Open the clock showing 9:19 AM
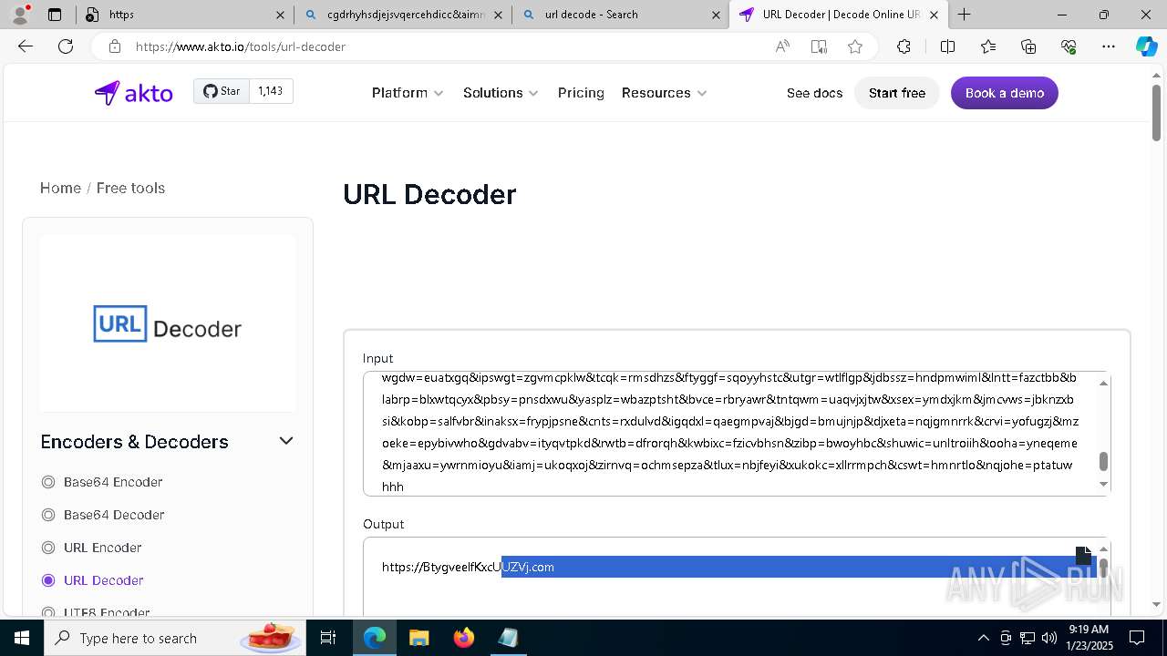1167x656 pixels. pyautogui.click(x=1089, y=638)
